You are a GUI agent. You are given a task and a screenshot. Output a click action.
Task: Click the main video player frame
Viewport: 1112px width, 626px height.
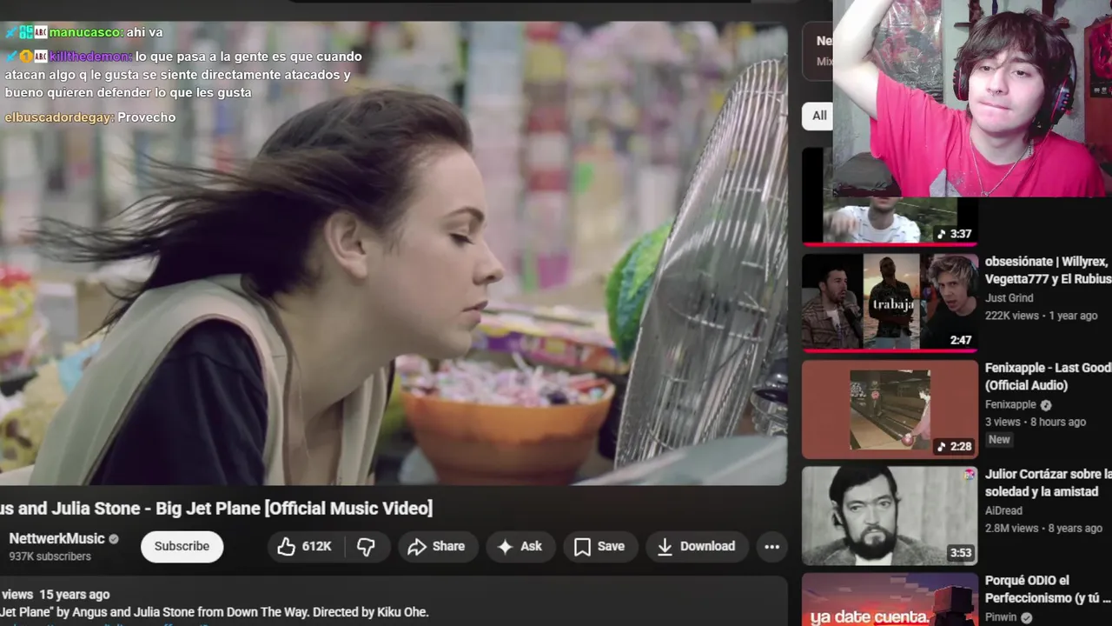point(394,252)
